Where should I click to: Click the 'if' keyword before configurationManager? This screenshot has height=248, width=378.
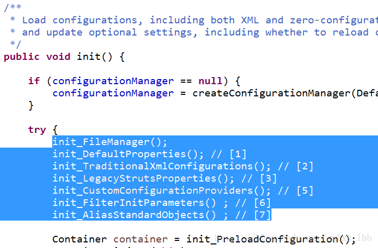tap(34, 81)
